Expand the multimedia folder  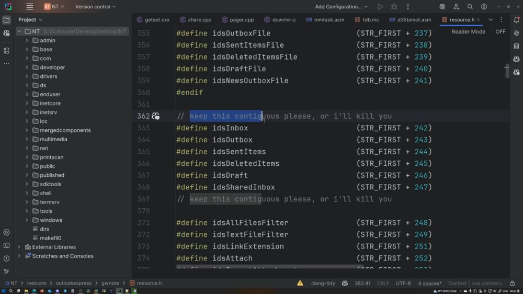click(x=27, y=139)
